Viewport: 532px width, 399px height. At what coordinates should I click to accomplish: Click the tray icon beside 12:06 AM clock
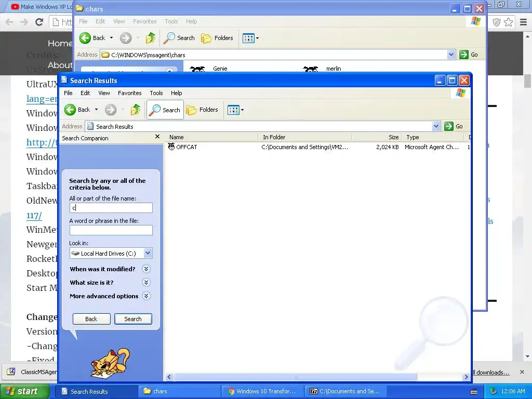494,391
